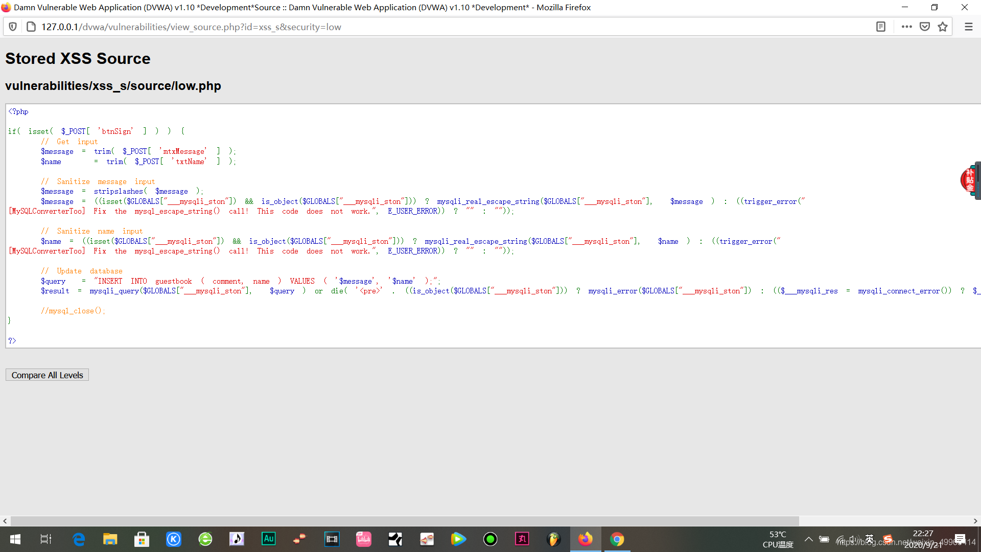This screenshot has height=552, width=981.
Task: Click the '// Sanitize name input' comment
Action: click(92, 231)
